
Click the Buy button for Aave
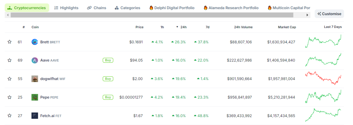[108, 60]
